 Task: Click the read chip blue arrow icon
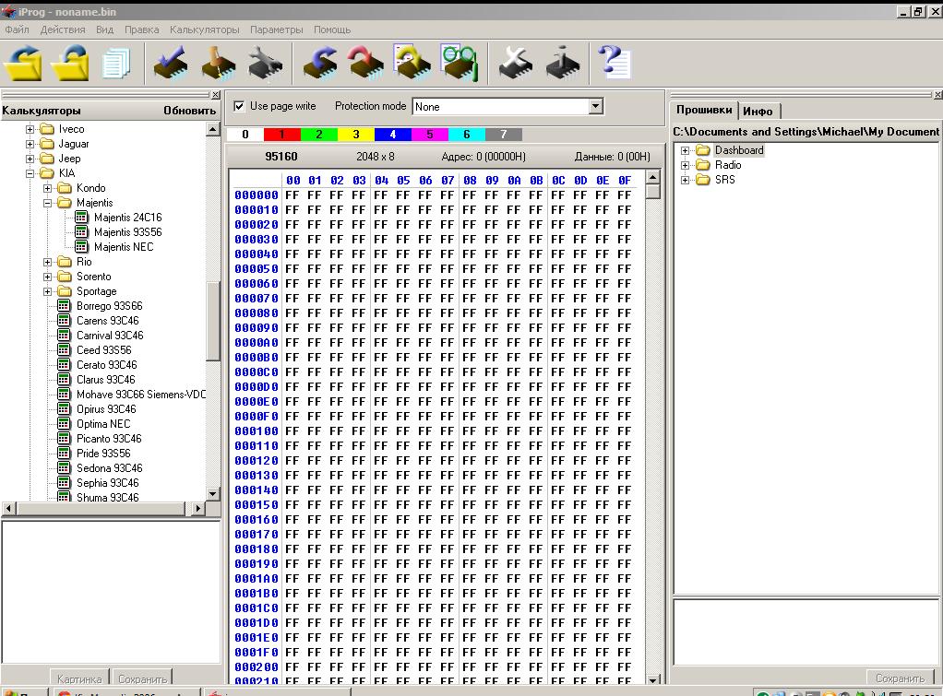320,64
